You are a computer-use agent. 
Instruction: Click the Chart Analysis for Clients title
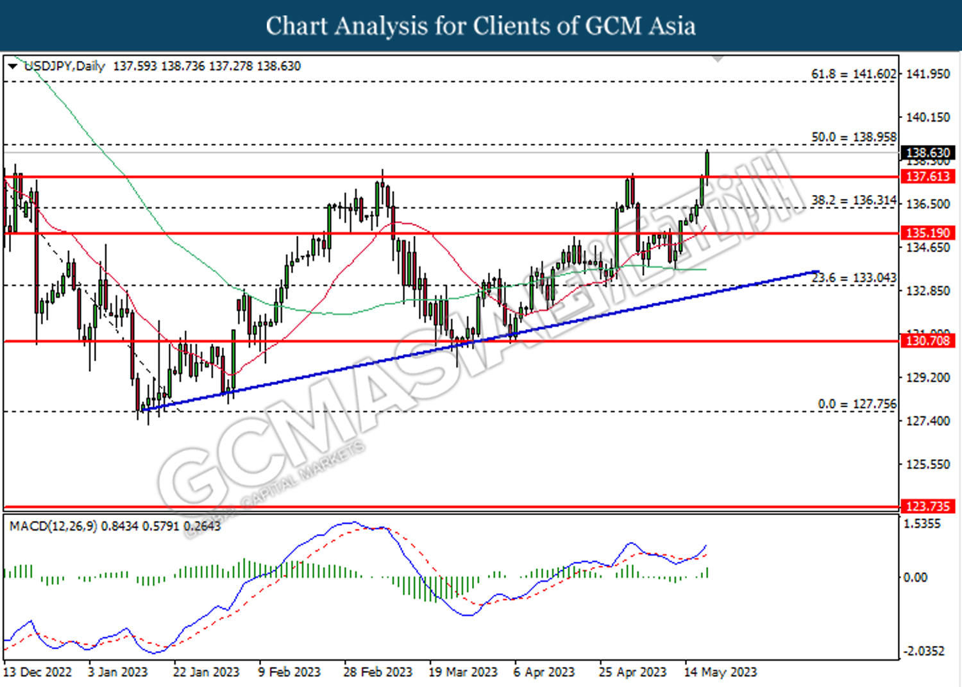[481, 26]
